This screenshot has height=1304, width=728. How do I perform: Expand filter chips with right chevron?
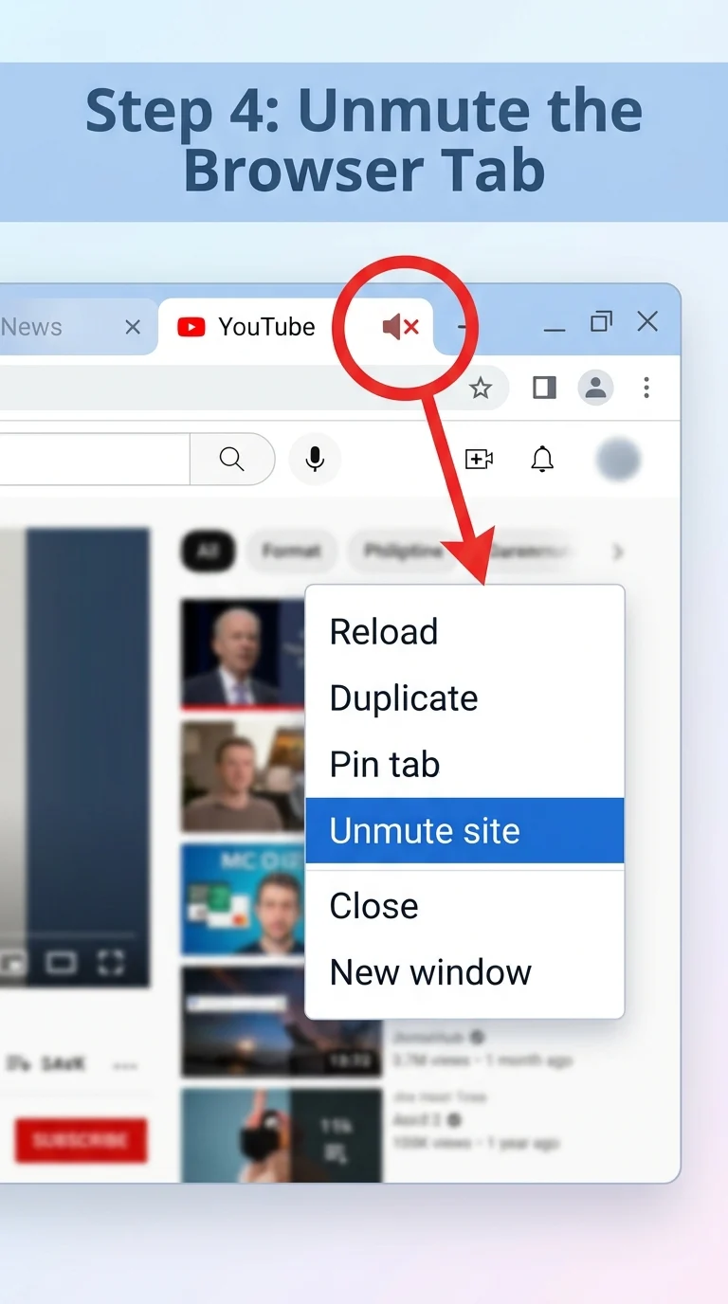coord(618,551)
